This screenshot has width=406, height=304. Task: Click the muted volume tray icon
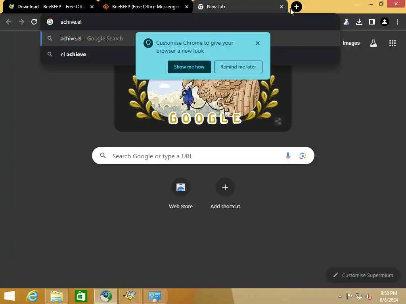[x=369, y=296]
